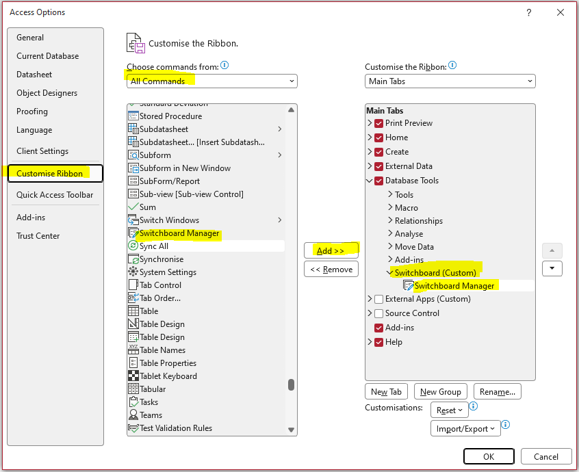Uncheck the Database Tools checkbox

pyautogui.click(x=378, y=181)
